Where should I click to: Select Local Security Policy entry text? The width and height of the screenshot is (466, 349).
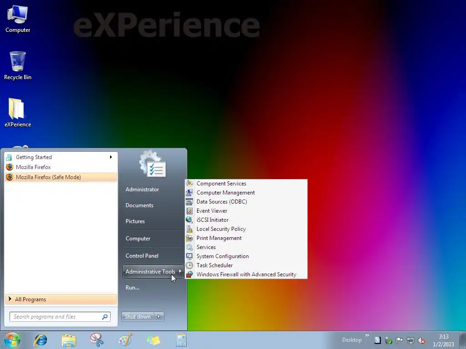pos(221,229)
